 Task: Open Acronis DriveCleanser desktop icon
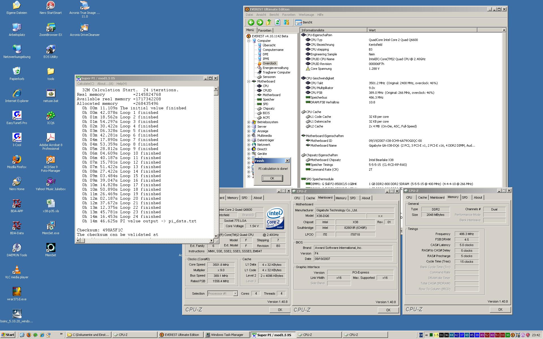pos(85,30)
